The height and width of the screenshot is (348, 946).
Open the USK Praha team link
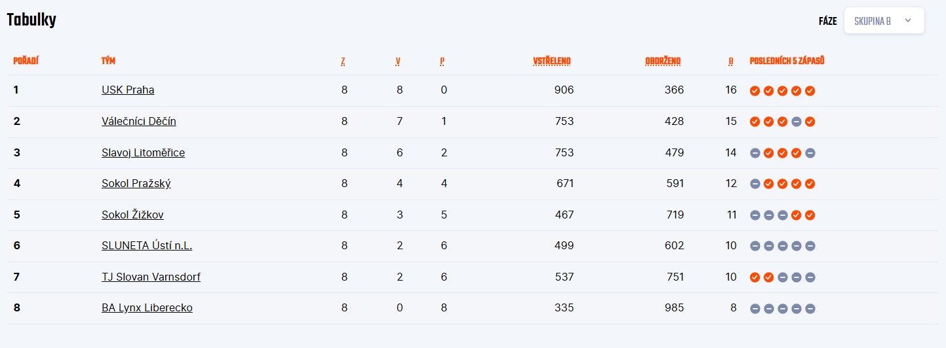(x=128, y=90)
